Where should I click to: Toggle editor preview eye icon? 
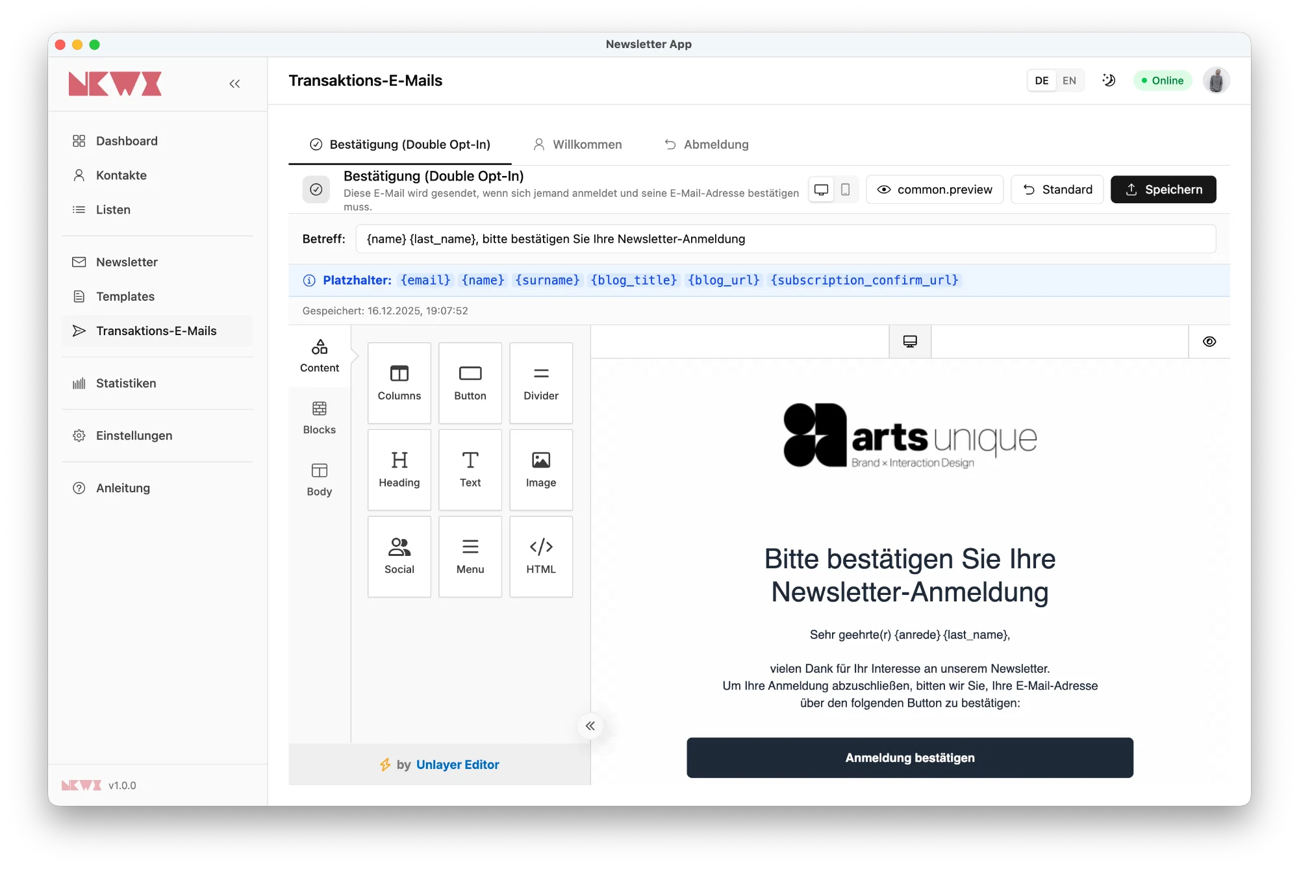click(x=1209, y=342)
